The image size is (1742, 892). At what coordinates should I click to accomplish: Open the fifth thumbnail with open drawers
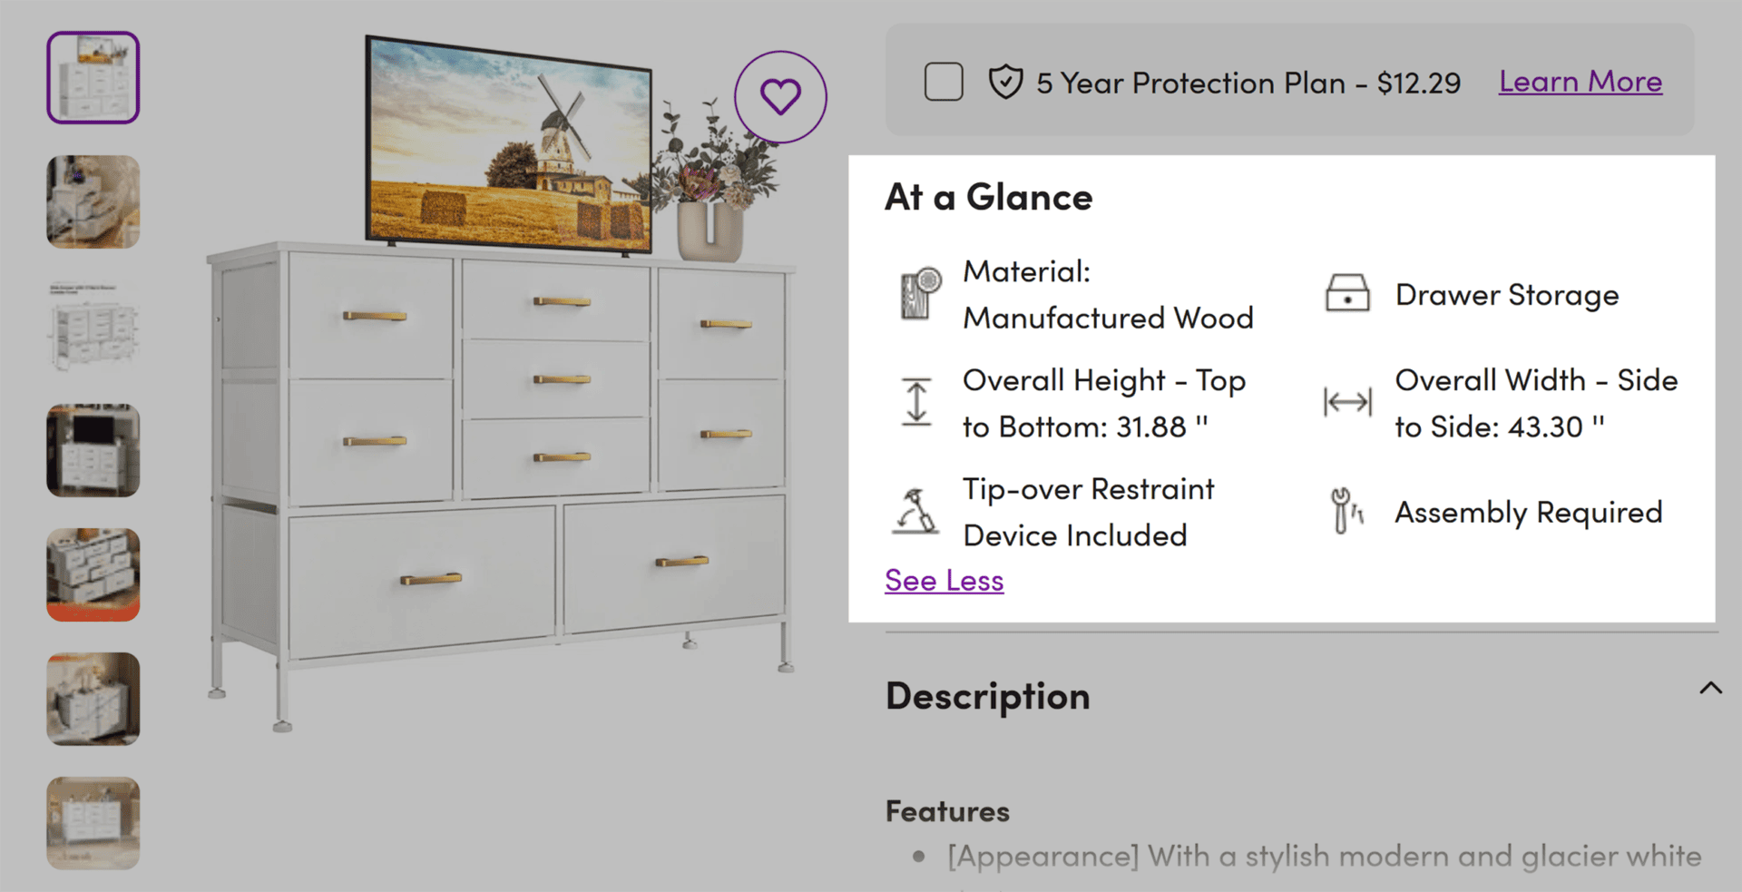click(x=93, y=574)
